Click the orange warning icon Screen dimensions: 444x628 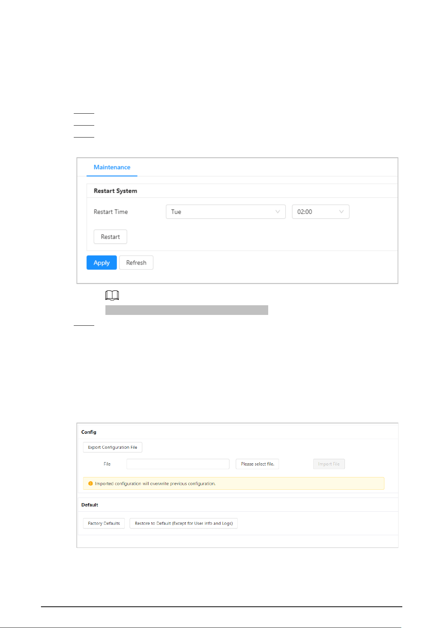click(91, 483)
